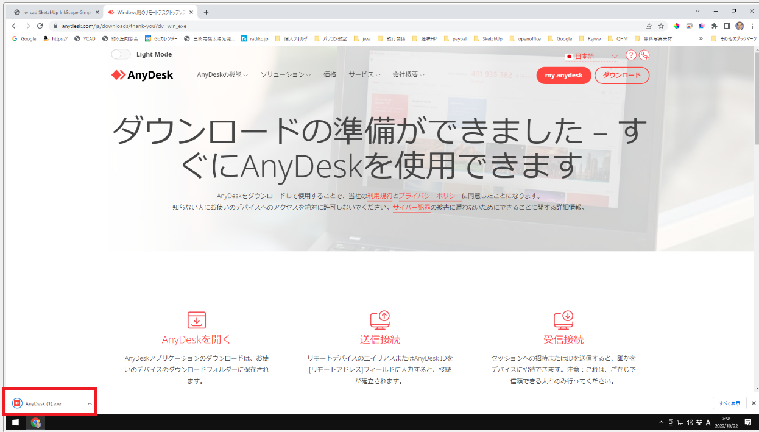Go back with the browser back arrow
This screenshot has height=432, width=759.
click(x=15, y=26)
